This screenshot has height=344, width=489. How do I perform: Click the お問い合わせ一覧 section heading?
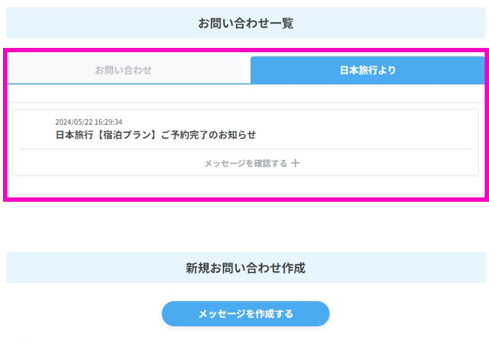click(246, 23)
